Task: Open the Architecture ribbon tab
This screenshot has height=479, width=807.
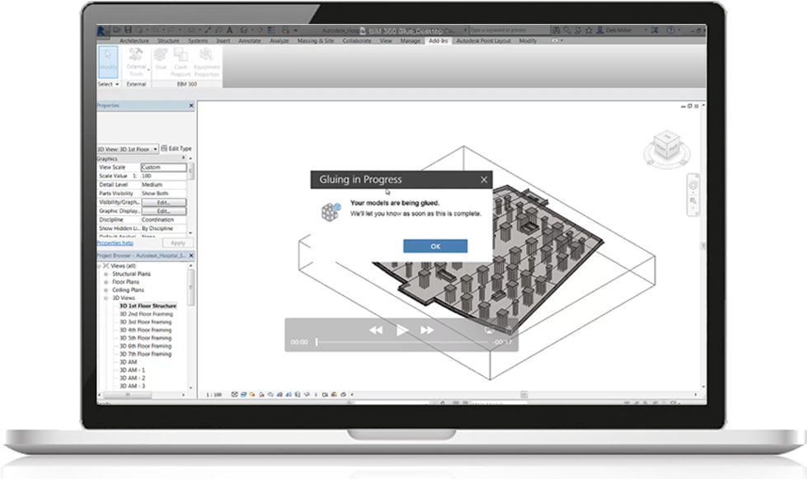Action: point(134,40)
